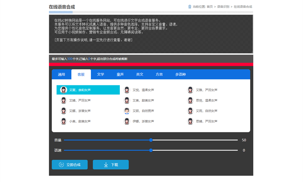Open the 童声 voice category tab
Image resolution: width=303 pixels, height=182 pixels.
(120, 74)
